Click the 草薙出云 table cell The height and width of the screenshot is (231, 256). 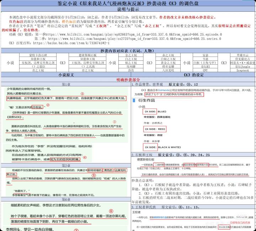[x=242, y=55]
